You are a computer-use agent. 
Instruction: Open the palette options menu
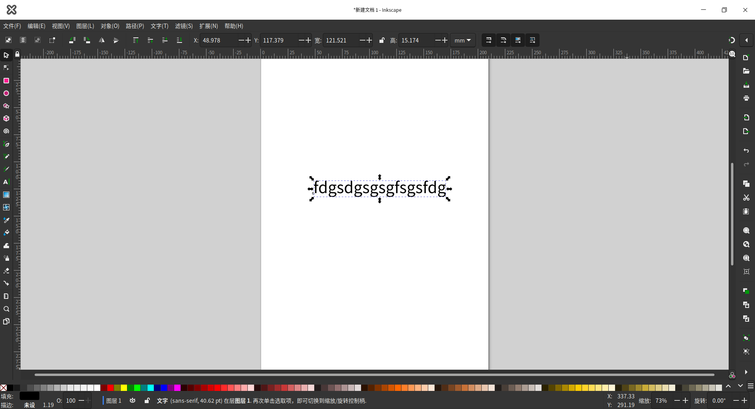751,386
